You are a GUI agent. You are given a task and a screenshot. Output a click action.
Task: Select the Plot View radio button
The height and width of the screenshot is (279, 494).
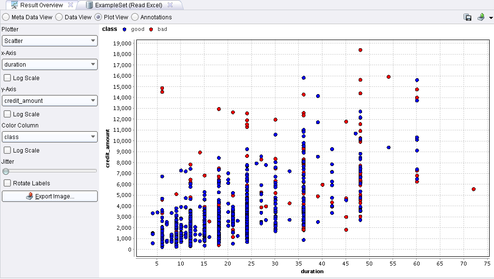pos(98,17)
